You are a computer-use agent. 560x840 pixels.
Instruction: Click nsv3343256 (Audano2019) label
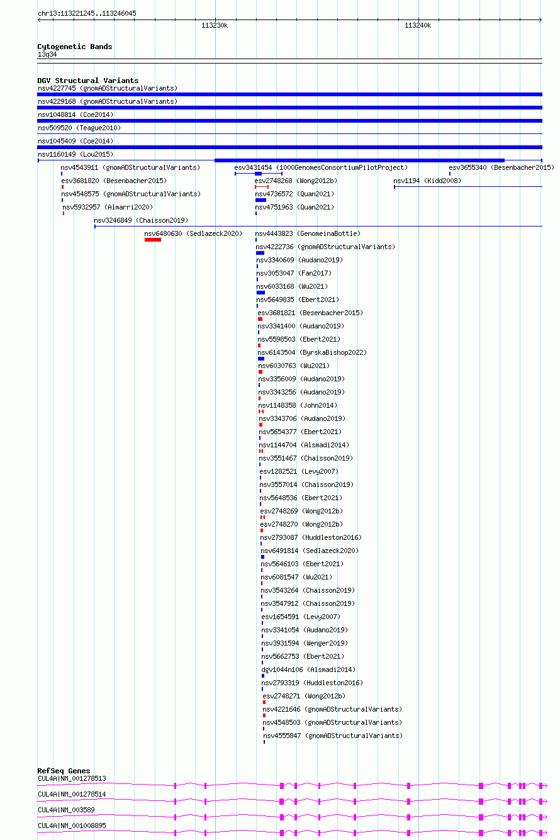tap(301, 392)
